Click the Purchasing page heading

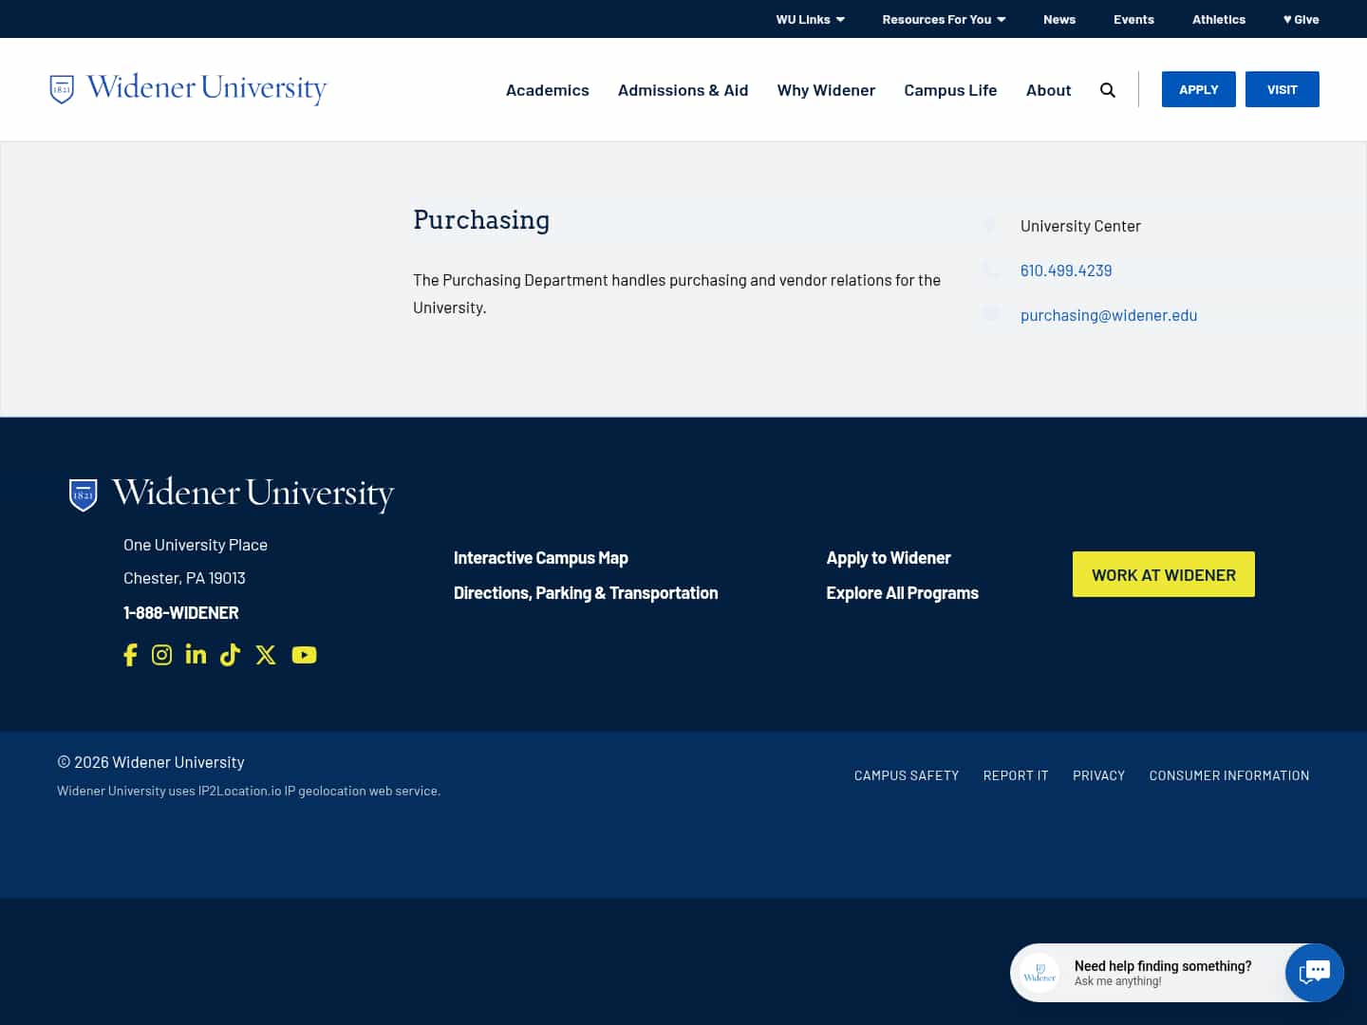click(x=481, y=220)
